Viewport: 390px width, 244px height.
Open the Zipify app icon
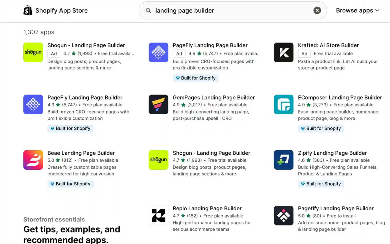[283, 160]
